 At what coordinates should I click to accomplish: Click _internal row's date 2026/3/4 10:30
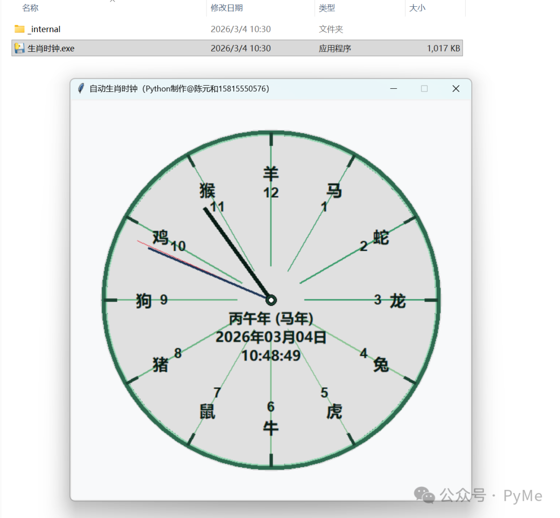point(241,29)
